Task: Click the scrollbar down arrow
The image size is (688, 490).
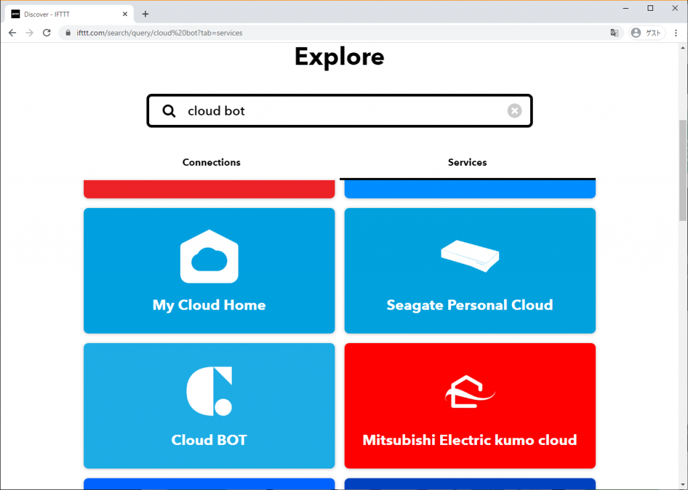Action: (683, 485)
